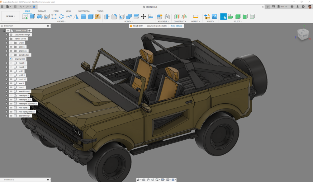
Task: Select the Combine tool
Action: (x=129, y=16)
